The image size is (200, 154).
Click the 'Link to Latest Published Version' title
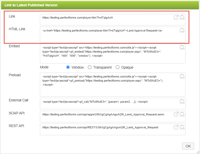tap(31, 5)
